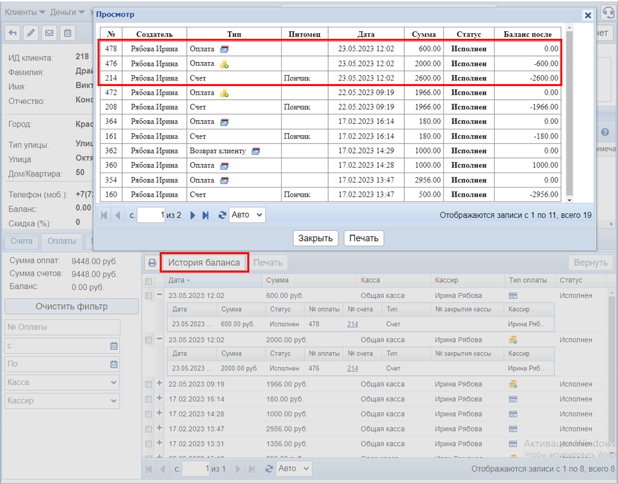
Task: Click the printer icon beside История баланса
Action: coord(152,263)
